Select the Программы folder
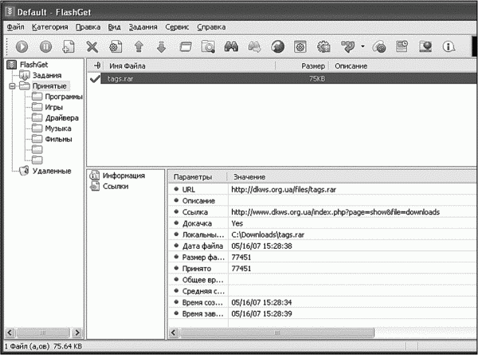This screenshot has width=478, height=355. [x=64, y=97]
